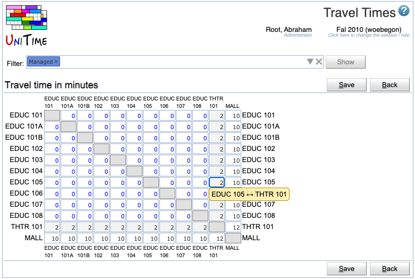Select the EDUC 105 to EDUC 101 cell

pos(52,182)
